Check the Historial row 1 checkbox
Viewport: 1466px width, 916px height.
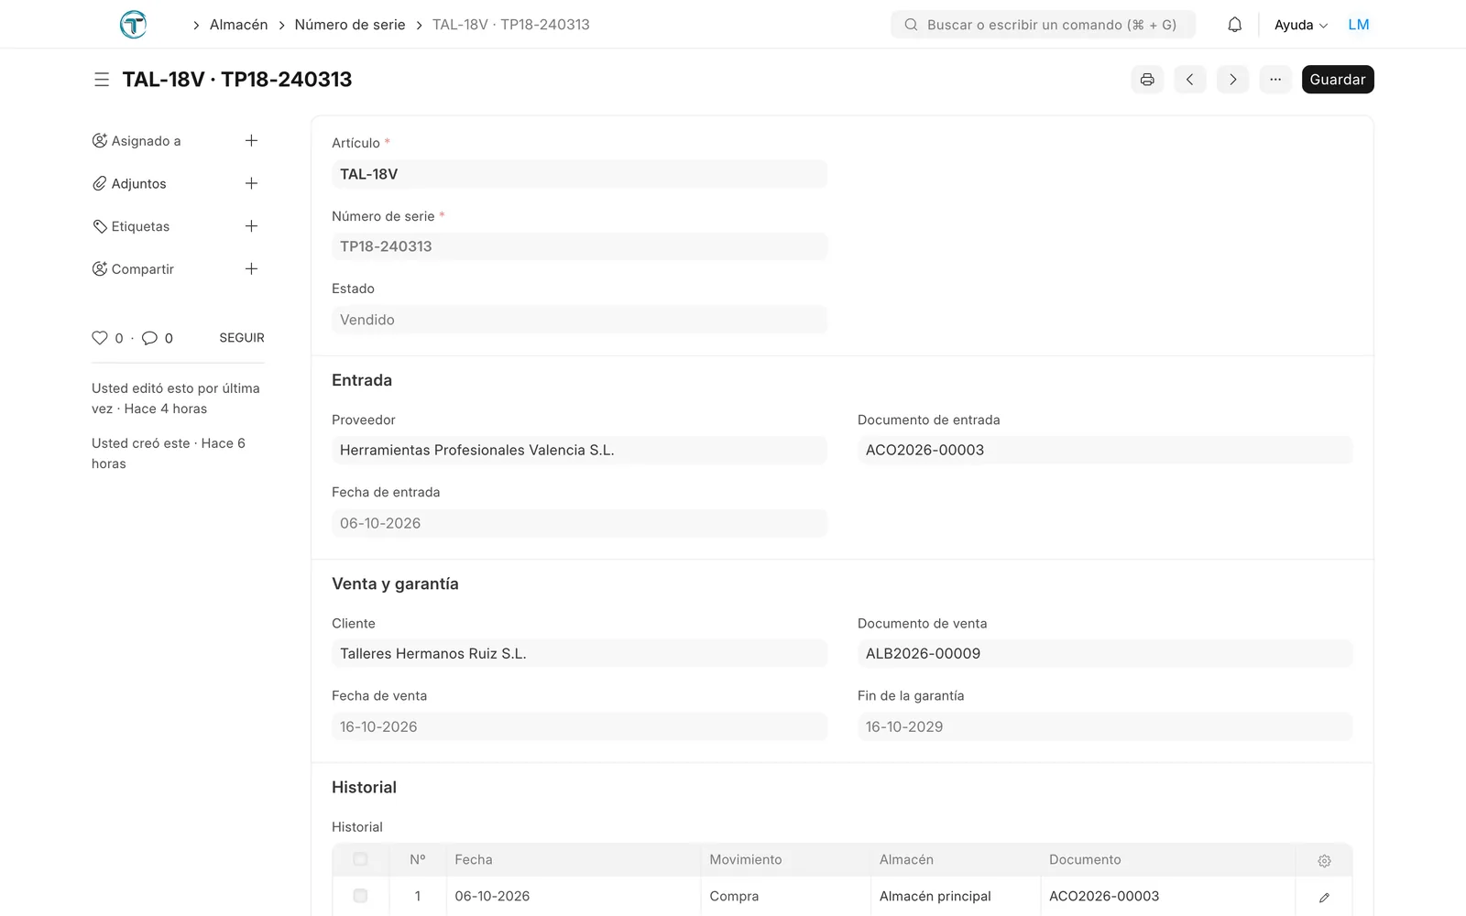[360, 896]
